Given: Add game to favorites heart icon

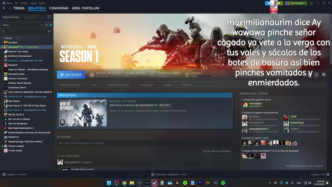Looking at the screenshot, I should pos(323,75).
